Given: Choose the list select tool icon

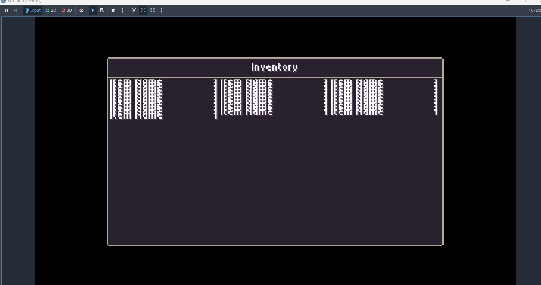Looking at the screenshot, I should coord(102,10).
